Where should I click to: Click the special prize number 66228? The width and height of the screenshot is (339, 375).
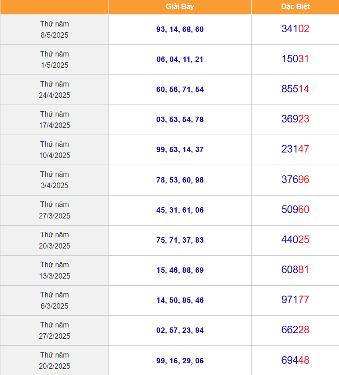295,330
